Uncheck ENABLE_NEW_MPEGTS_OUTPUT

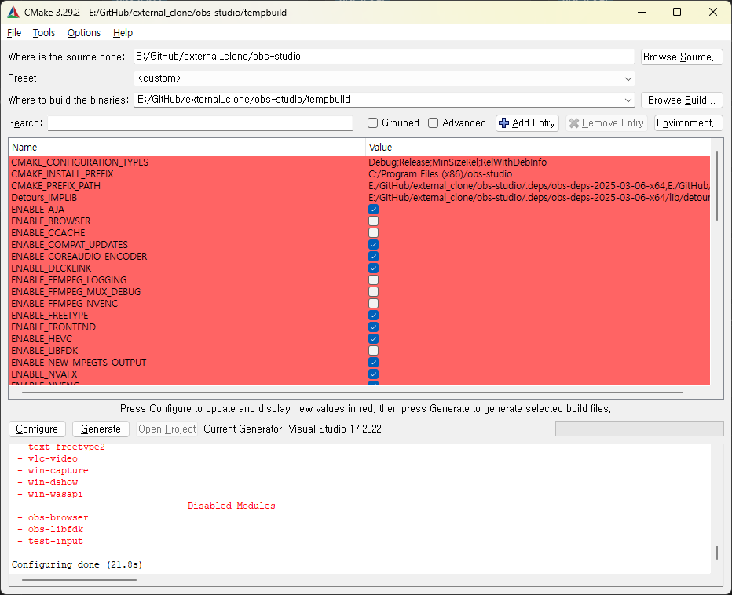tap(374, 363)
